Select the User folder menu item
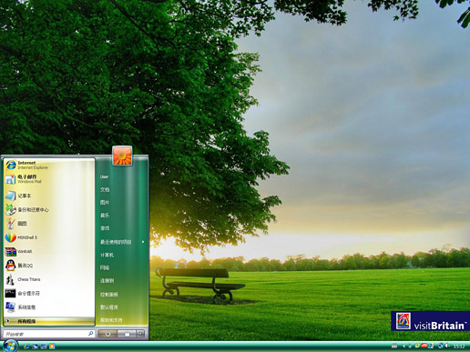 [105, 176]
